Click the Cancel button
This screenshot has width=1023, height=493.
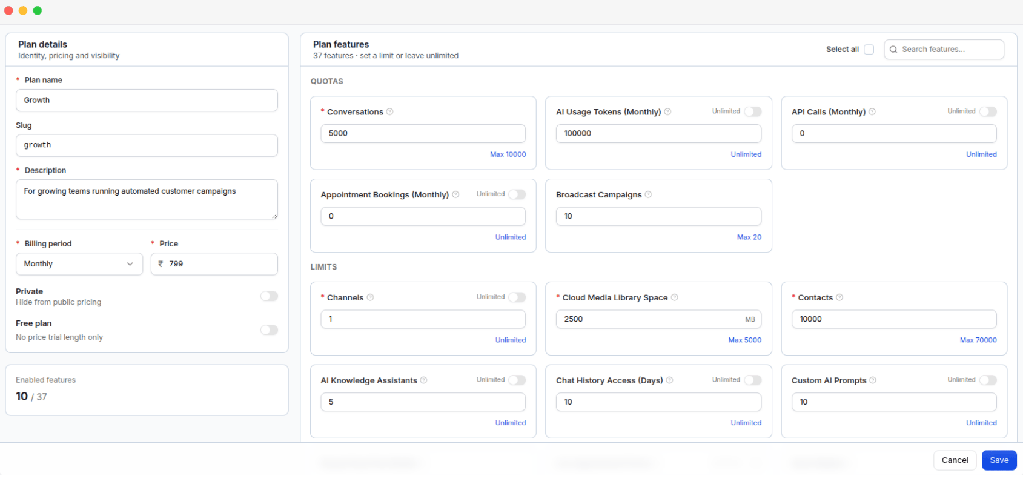pos(955,460)
